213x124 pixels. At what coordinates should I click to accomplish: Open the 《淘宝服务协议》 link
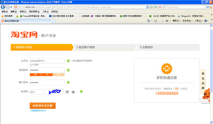(x=38, y=111)
